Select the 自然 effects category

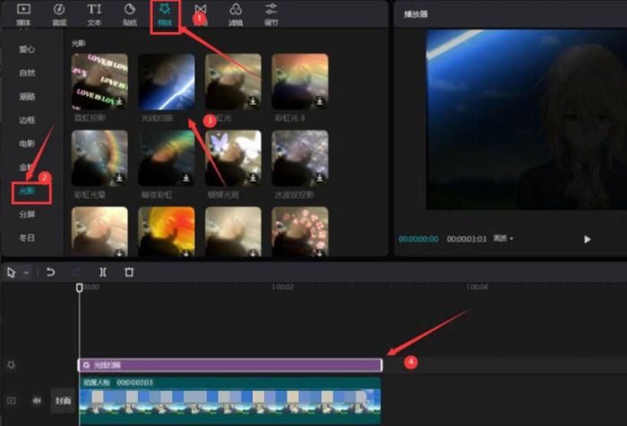[x=28, y=73]
